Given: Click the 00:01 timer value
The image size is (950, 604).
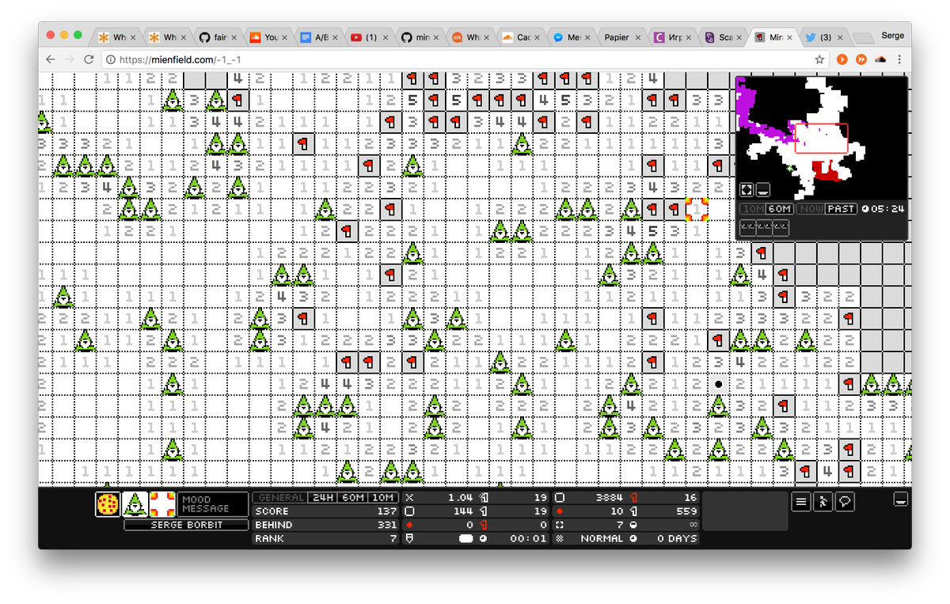Looking at the screenshot, I should pyautogui.click(x=529, y=538).
